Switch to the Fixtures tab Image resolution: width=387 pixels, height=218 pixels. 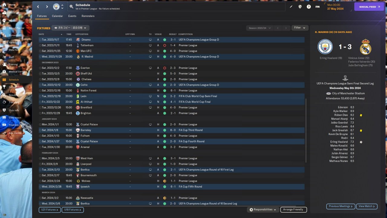click(x=42, y=16)
